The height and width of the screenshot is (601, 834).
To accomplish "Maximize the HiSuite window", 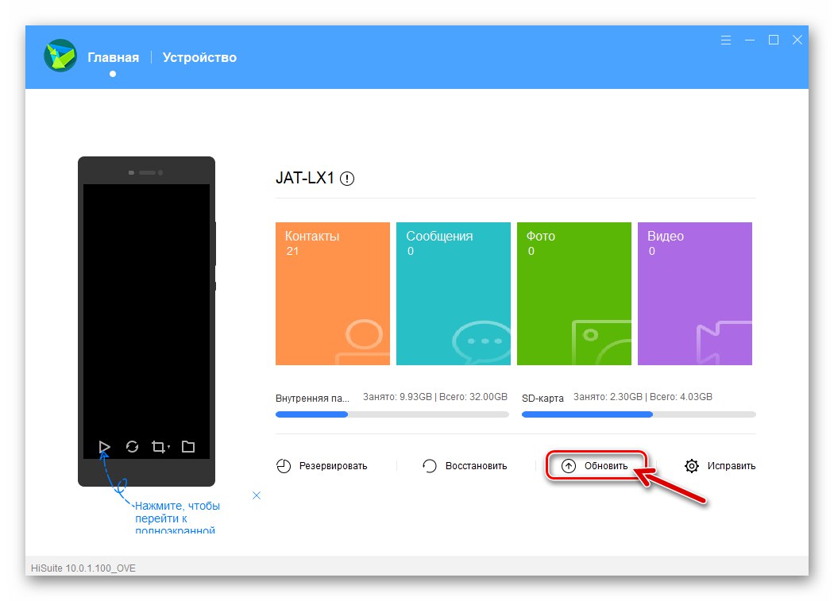I will point(774,40).
